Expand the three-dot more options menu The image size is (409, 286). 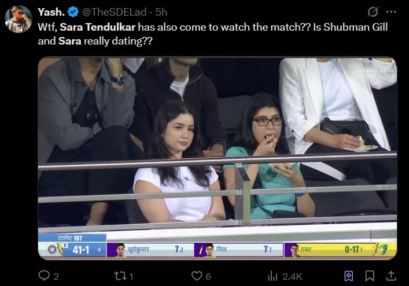click(x=391, y=12)
